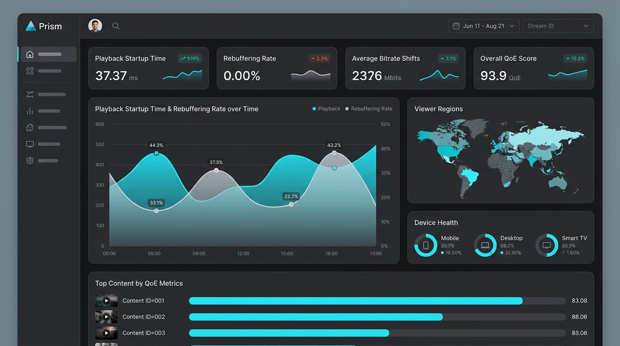Play the Content ID=002 thumbnail
The image size is (620, 346).
(x=106, y=317)
